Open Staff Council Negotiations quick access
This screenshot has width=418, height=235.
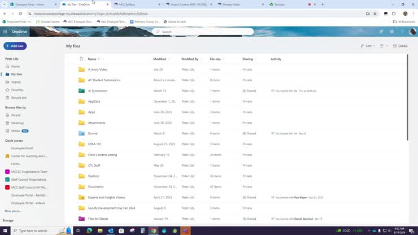pyautogui.click(x=28, y=180)
